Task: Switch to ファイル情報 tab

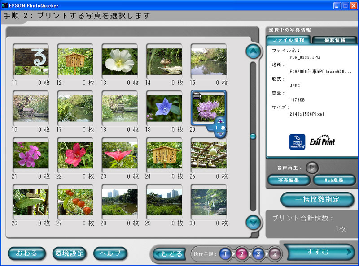Action: 288,40
